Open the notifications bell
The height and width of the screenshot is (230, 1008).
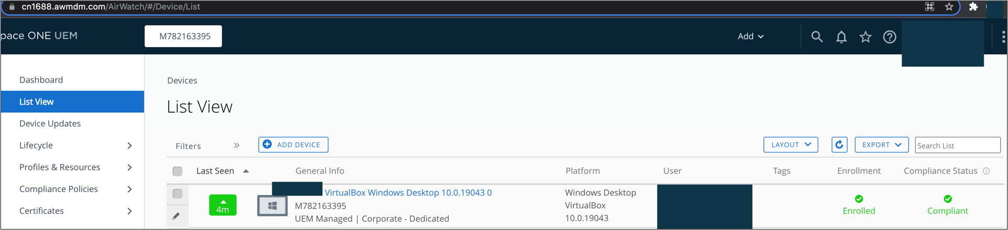[841, 37]
